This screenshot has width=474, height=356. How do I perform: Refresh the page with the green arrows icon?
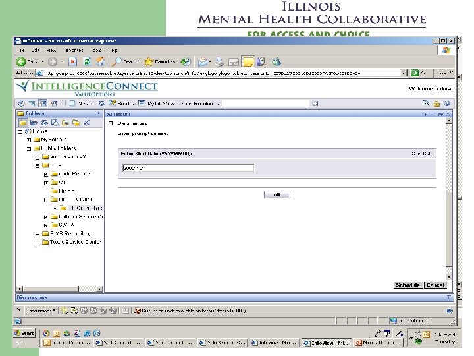coord(87,62)
